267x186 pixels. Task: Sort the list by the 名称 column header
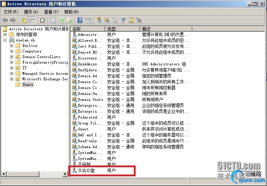(88, 29)
